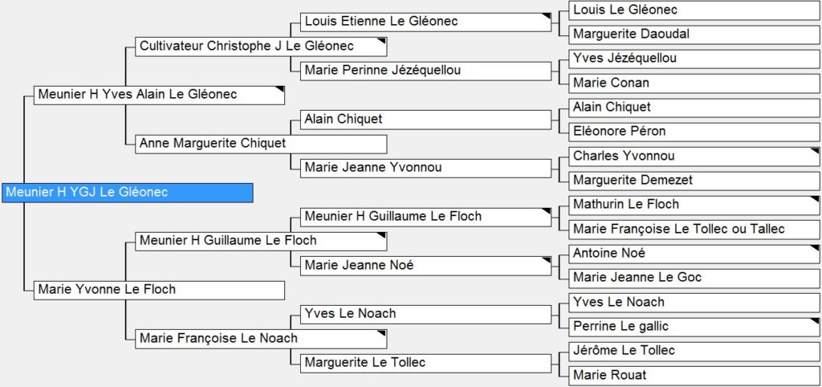Select Marie Yvonne Le Floch in pedigree

point(159,290)
